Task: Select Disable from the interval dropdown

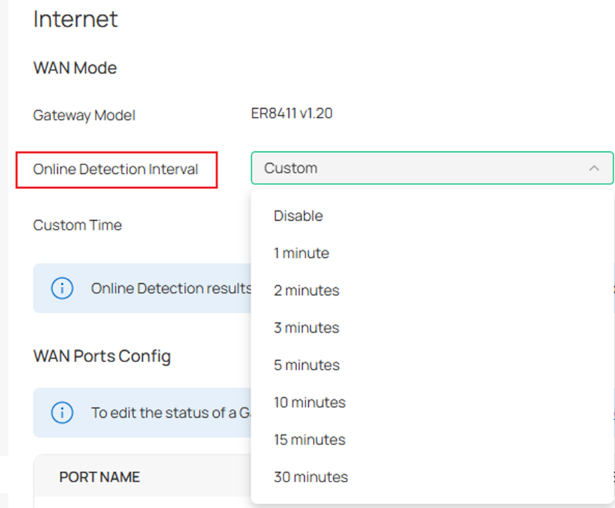Action: [x=298, y=216]
